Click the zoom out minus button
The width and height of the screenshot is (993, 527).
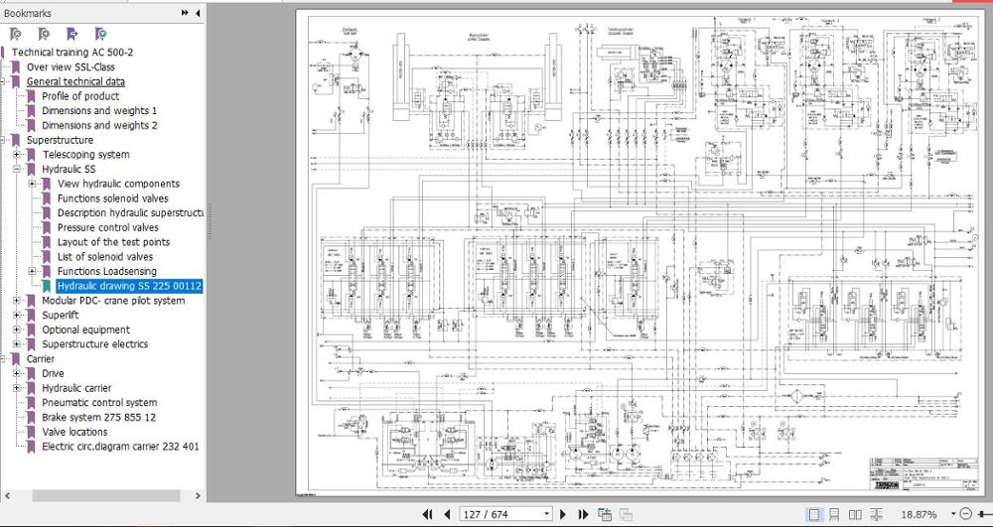[966, 514]
